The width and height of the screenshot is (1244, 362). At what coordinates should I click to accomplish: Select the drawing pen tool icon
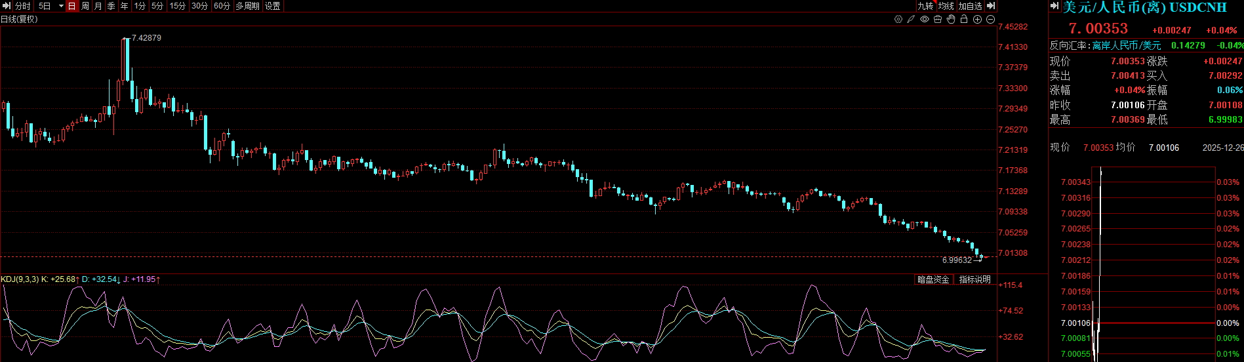point(911,20)
